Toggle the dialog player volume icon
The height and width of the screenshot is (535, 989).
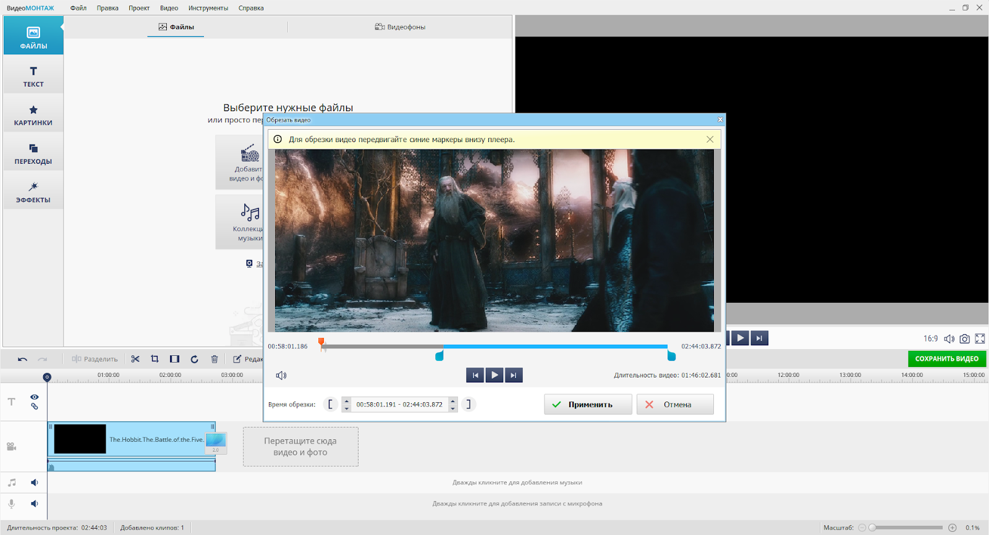(x=281, y=375)
